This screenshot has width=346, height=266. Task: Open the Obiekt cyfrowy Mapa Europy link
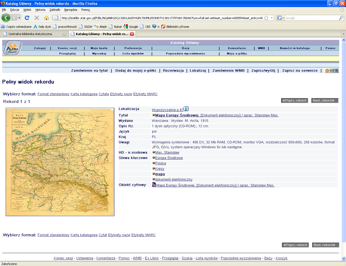(215, 185)
